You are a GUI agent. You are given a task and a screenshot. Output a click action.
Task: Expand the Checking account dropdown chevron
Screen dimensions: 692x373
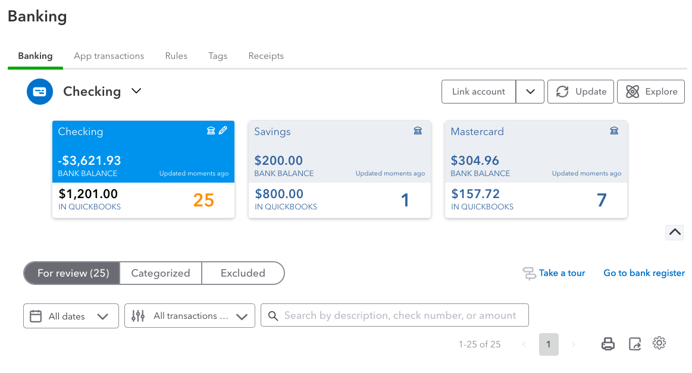pyautogui.click(x=136, y=91)
